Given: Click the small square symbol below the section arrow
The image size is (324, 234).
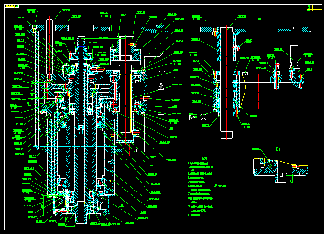Looking at the screenshot, I should [x=161, y=116].
